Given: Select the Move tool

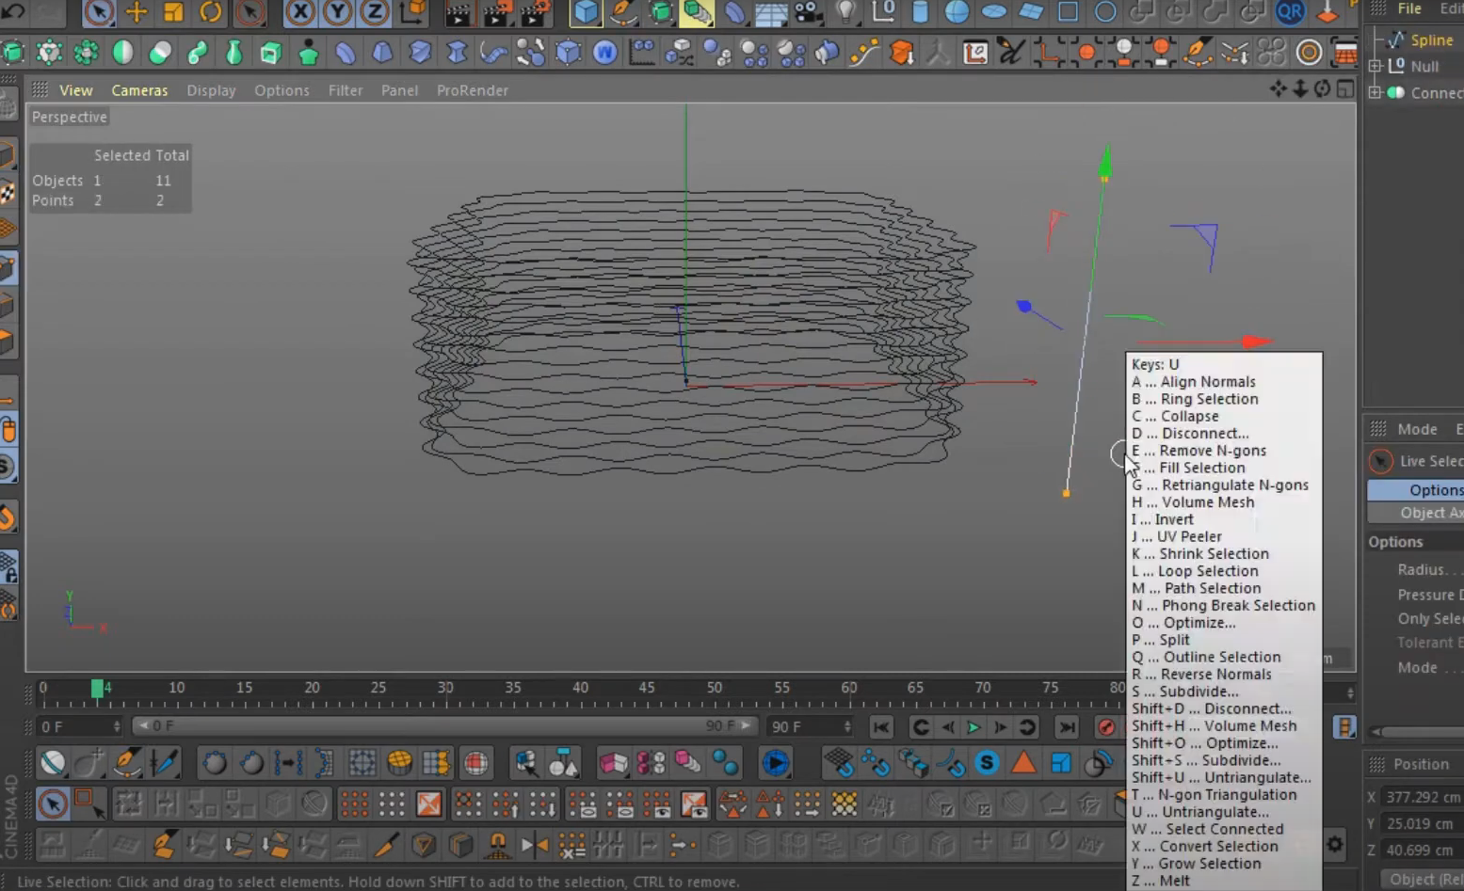Looking at the screenshot, I should [x=137, y=12].
